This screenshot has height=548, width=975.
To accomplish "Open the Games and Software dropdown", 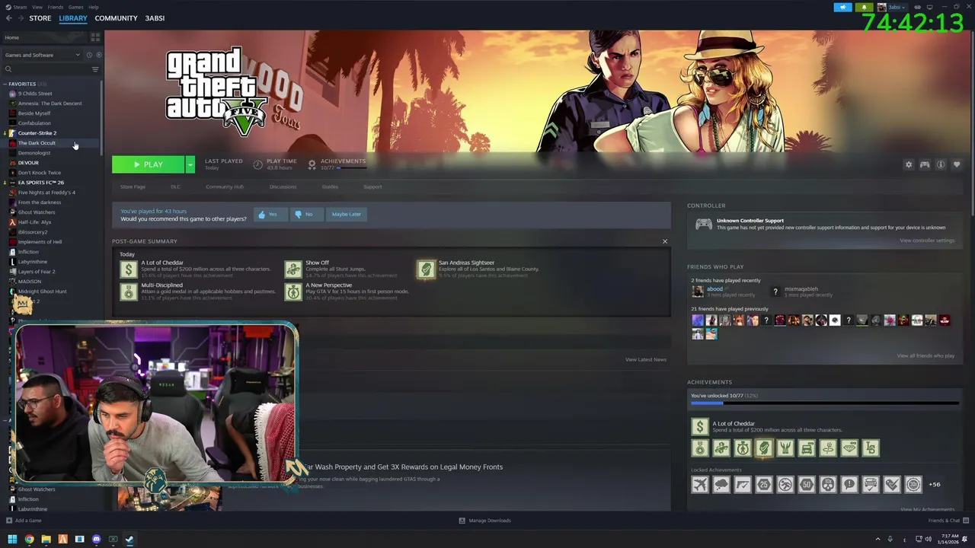I will point(43,55).
